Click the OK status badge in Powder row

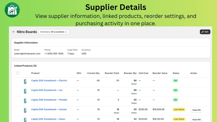click(x=175, y=100)
